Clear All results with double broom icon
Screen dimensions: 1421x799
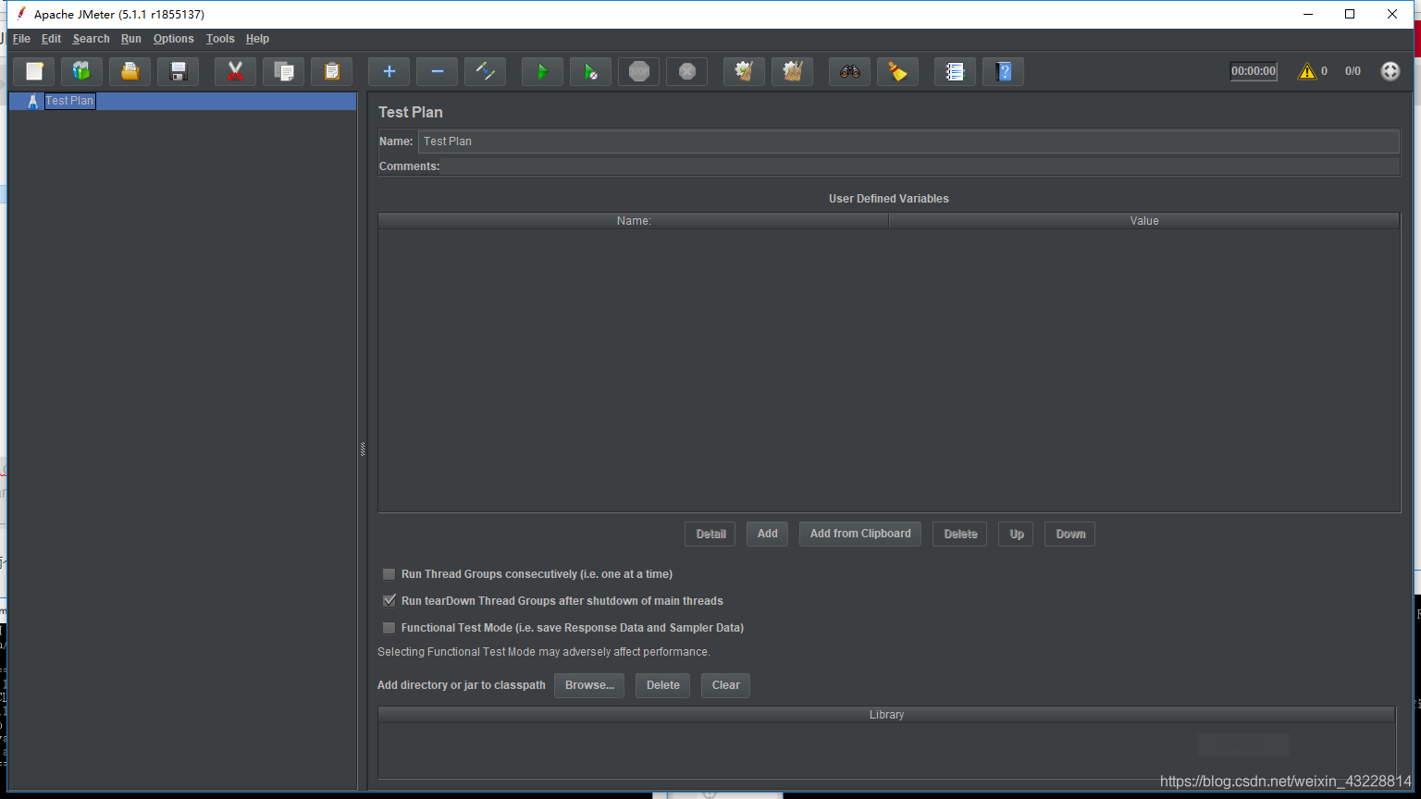point(793,71)
